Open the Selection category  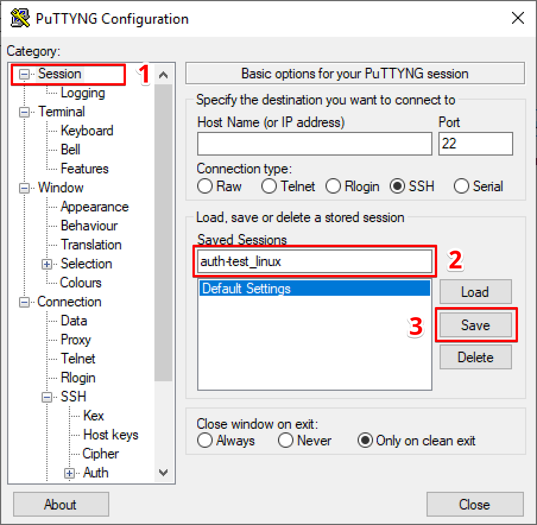(86, 264)
